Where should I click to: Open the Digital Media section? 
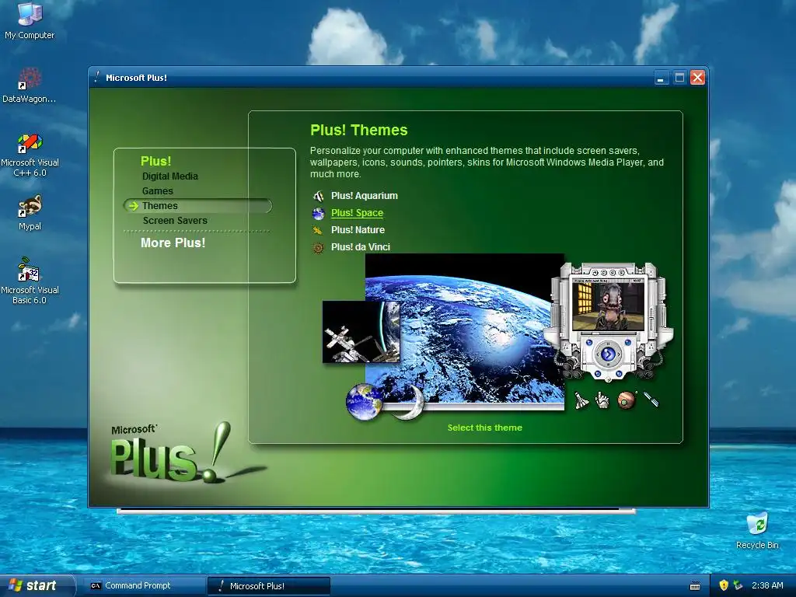click(170, 176)
